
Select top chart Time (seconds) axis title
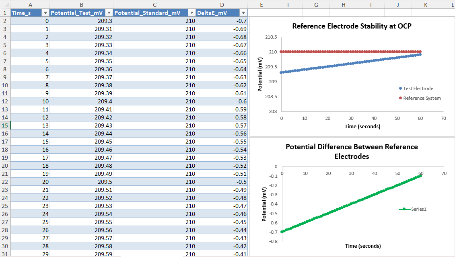coord(362,126)
